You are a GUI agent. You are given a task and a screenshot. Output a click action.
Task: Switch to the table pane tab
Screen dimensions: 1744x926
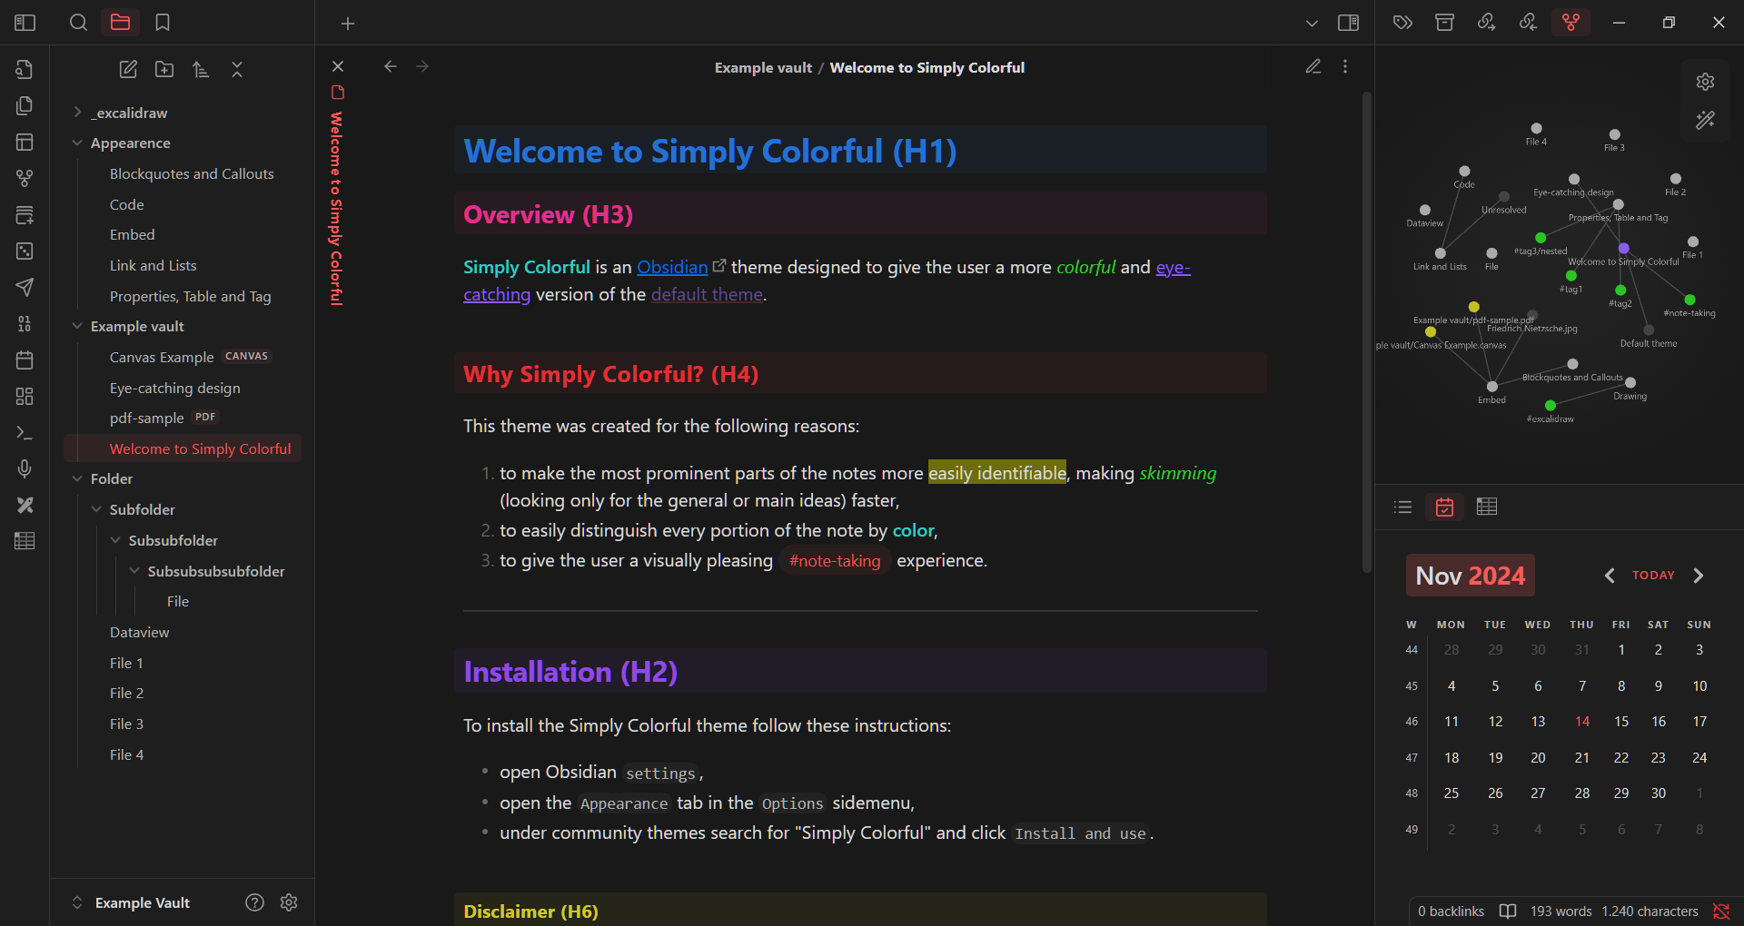1487,507
